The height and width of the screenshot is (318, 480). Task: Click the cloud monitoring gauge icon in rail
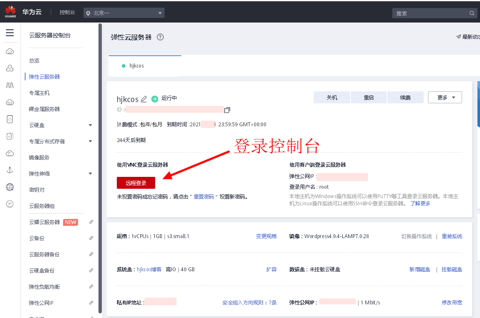[x=10, y=153]
